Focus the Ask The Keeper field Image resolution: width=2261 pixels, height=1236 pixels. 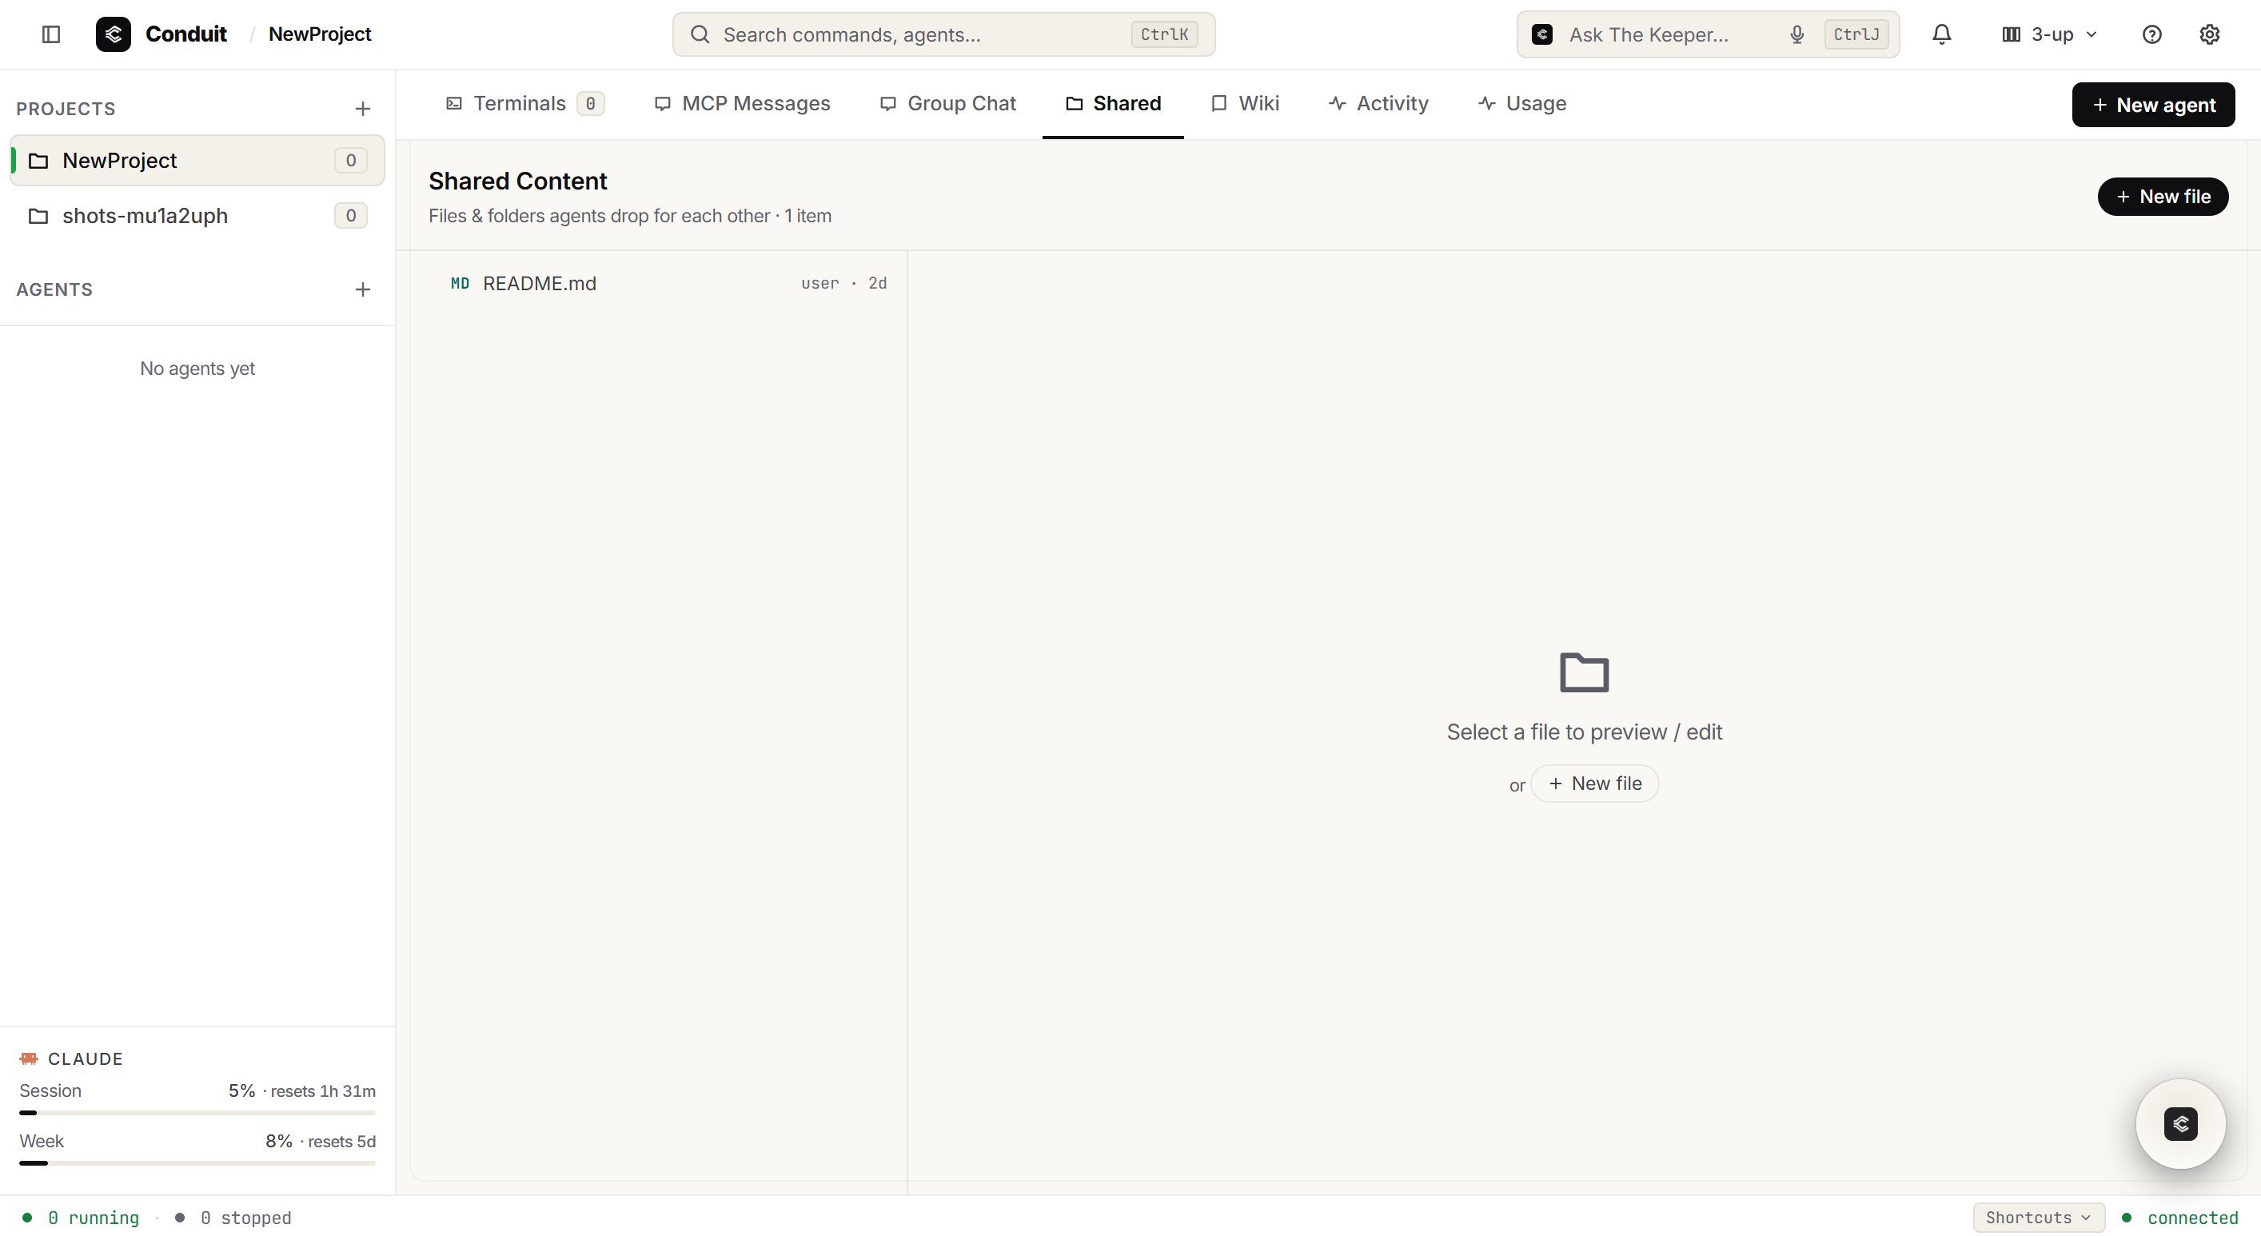[1707, 34]
